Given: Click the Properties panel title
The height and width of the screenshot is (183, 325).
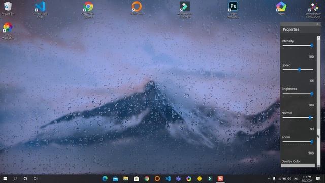Looking at the screenshot, I should point(291,29).
